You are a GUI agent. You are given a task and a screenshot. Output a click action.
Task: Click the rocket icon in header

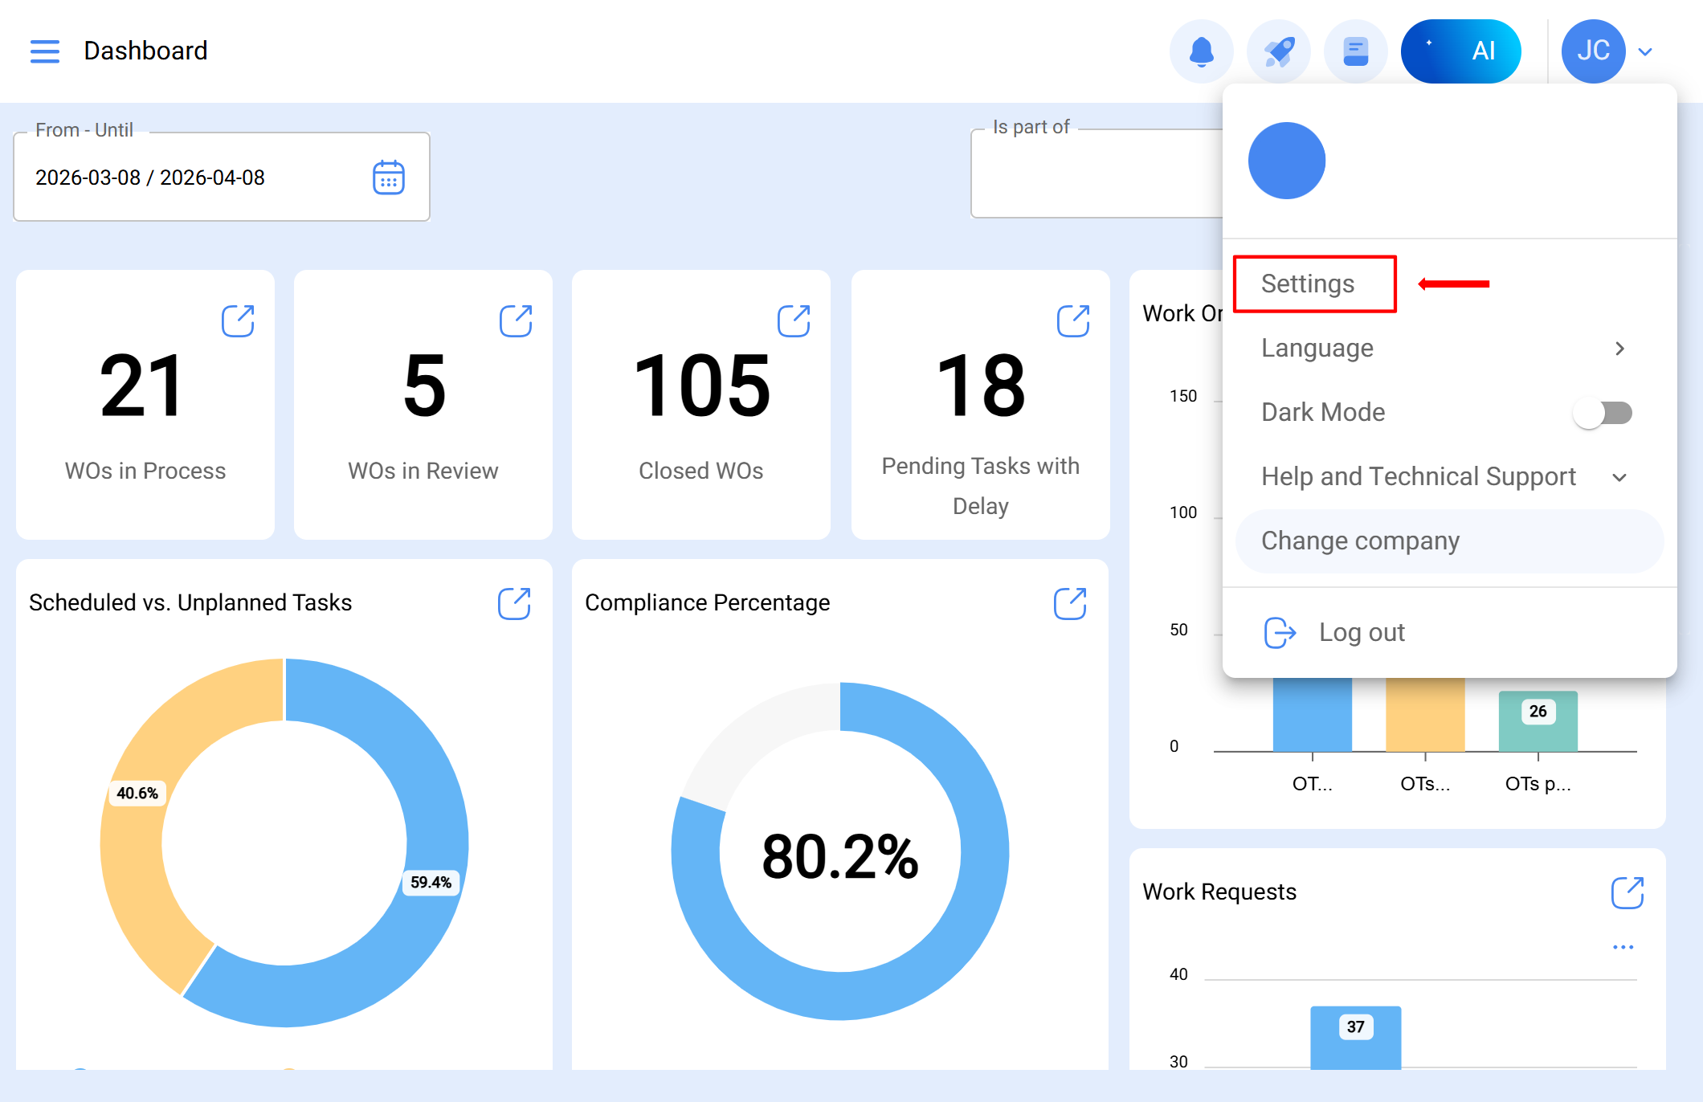(x=1278, y=51)
